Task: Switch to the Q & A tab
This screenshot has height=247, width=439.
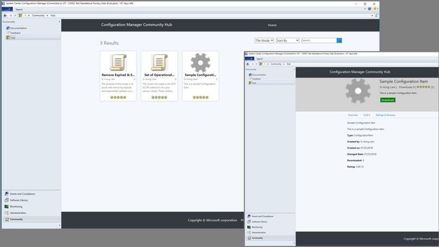Action: coord(367,115)
